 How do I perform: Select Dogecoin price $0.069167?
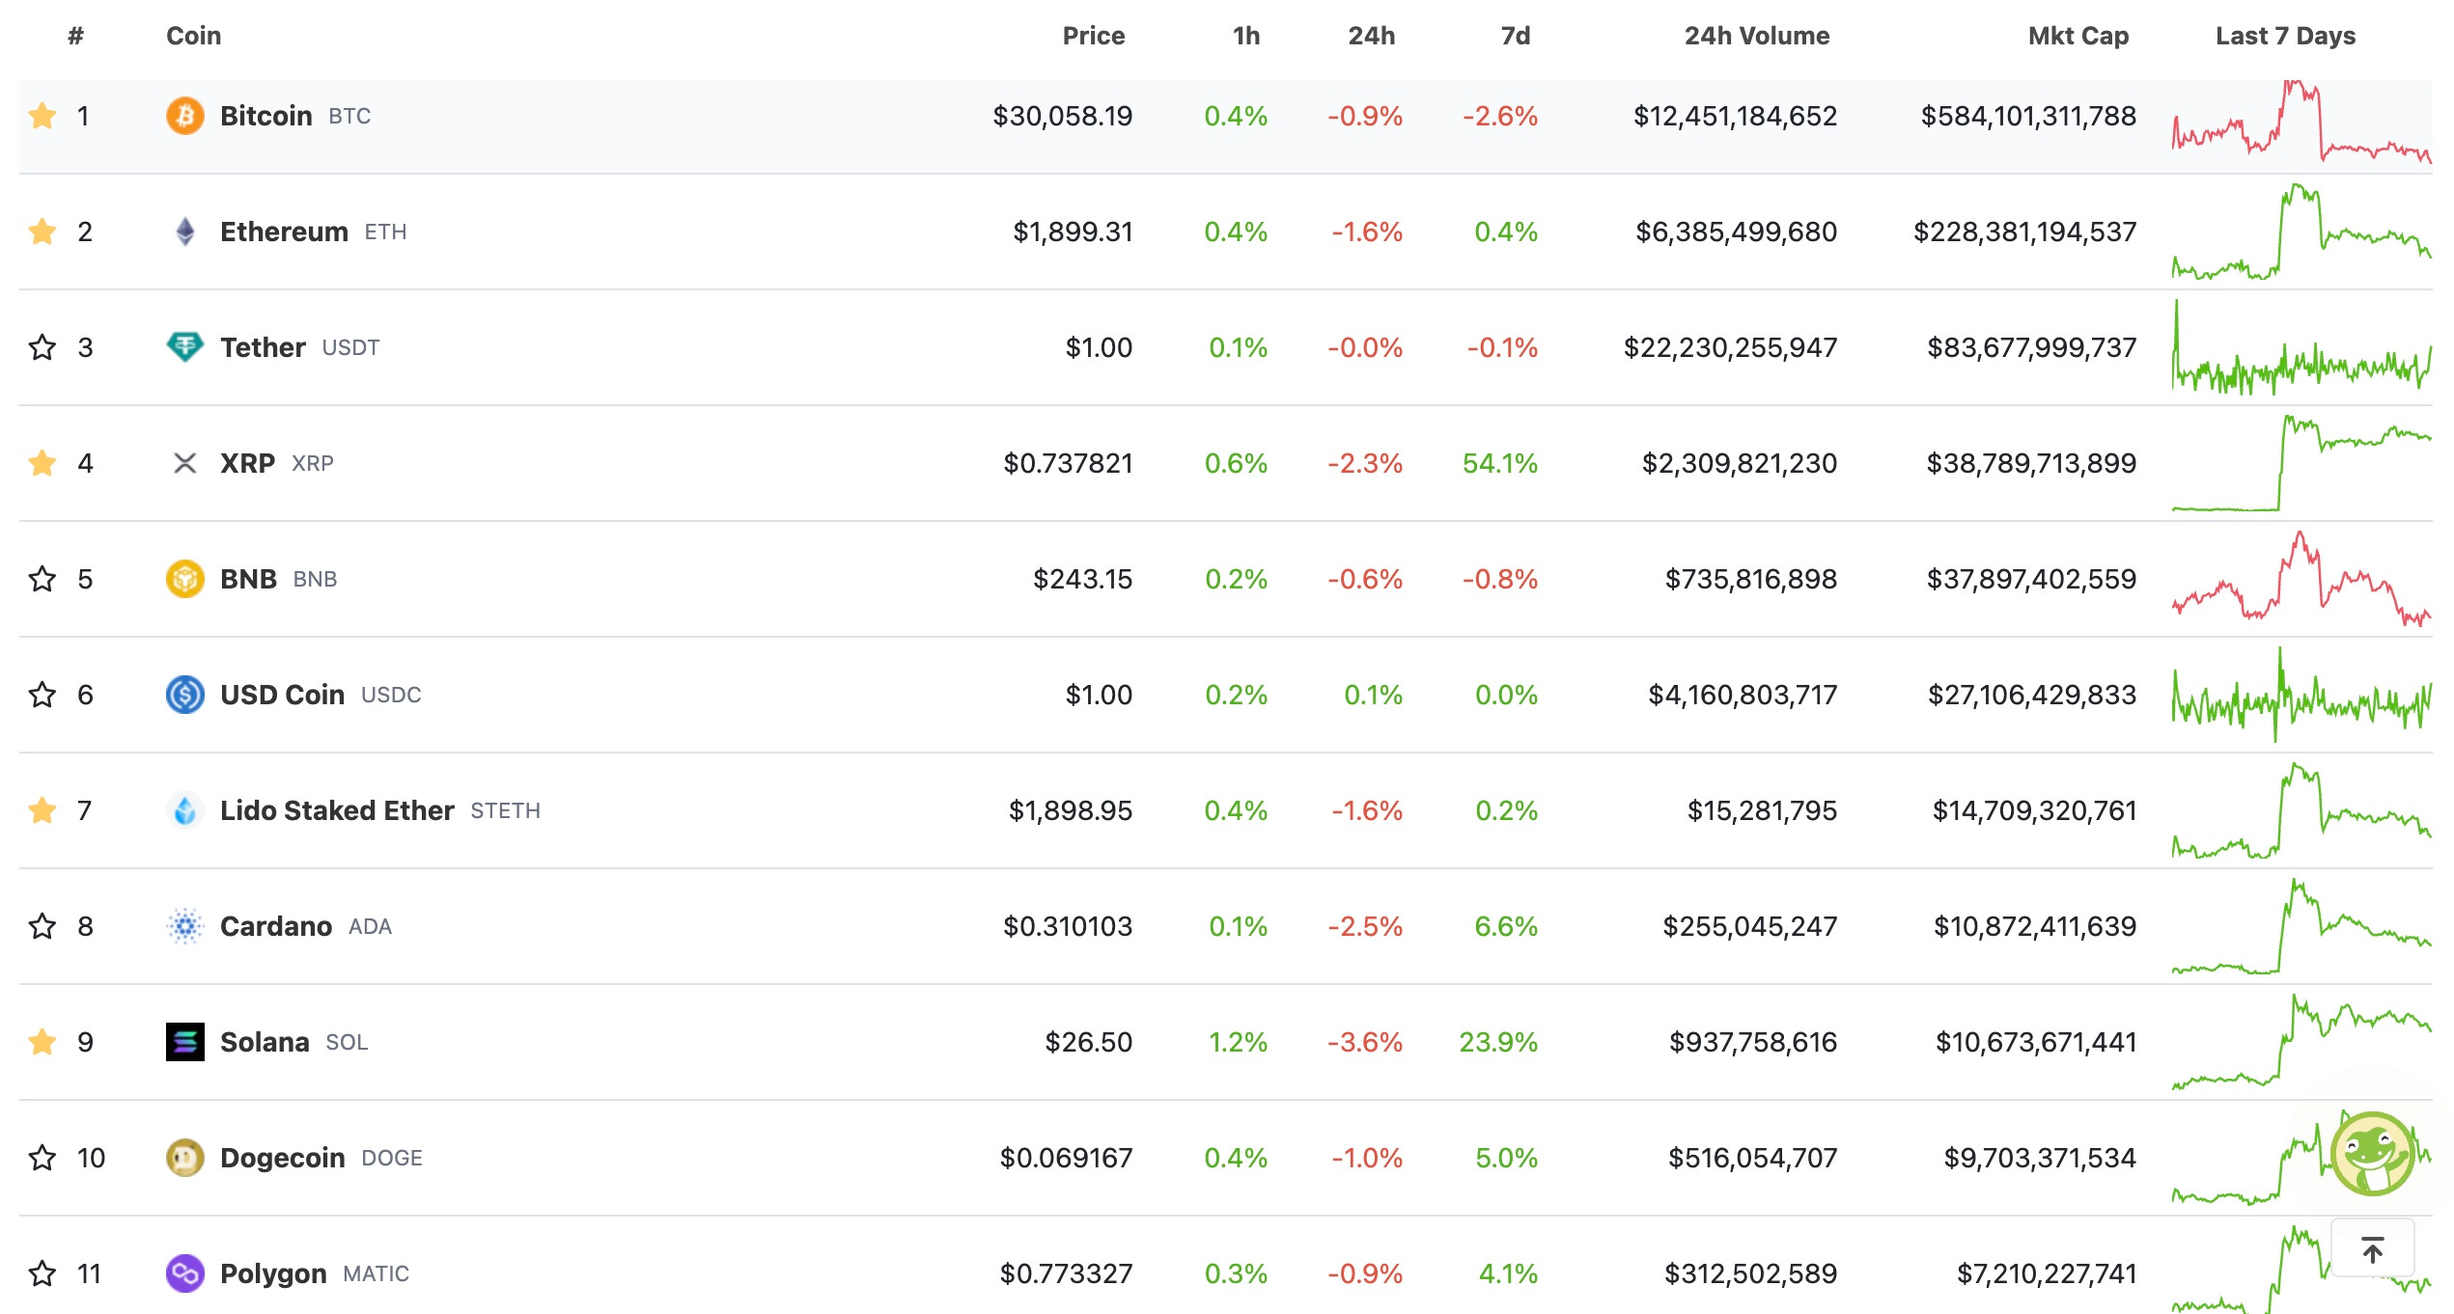(1067, 1158)
